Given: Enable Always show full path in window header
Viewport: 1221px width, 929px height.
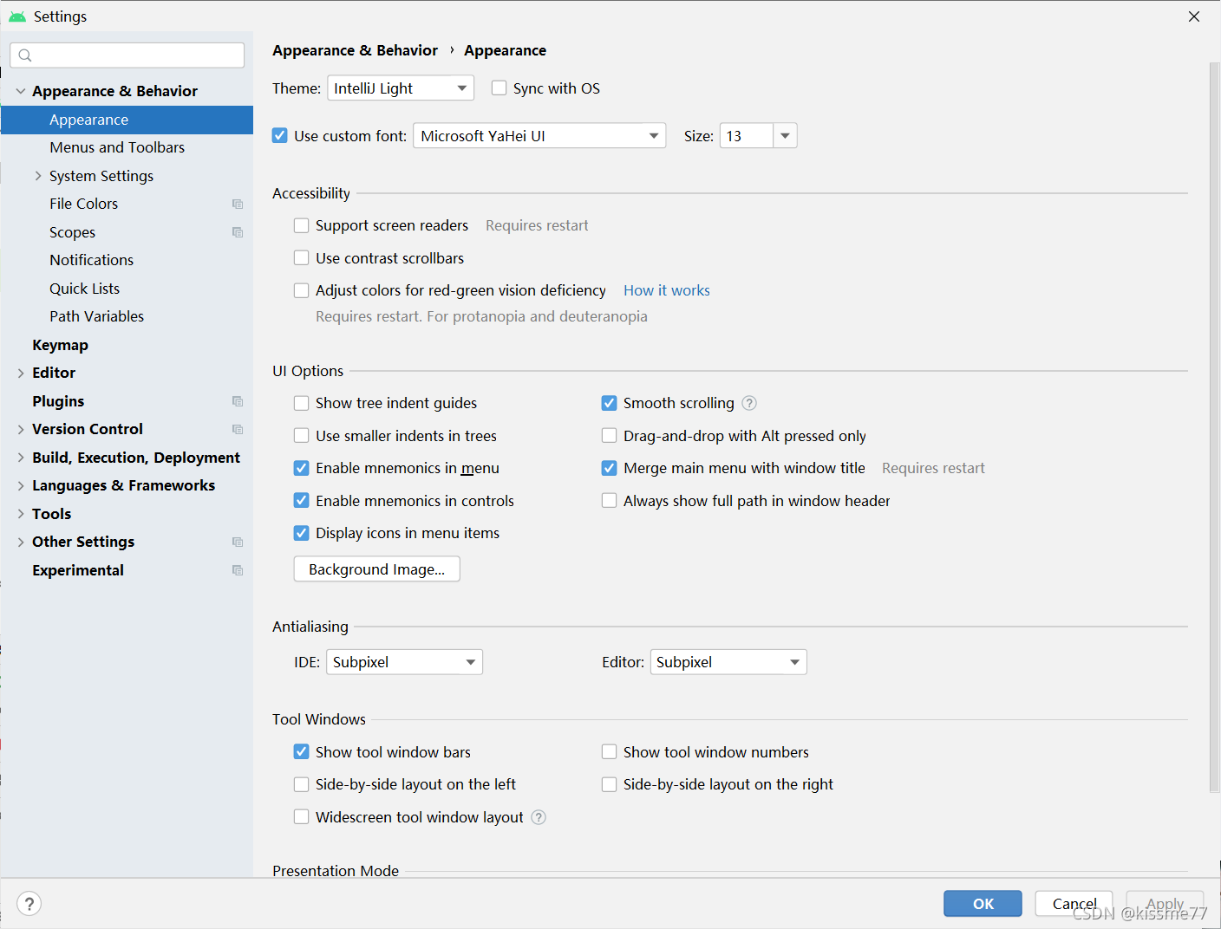Looking at the screenshot, I should pyautogui.click(x=609, y=500).
